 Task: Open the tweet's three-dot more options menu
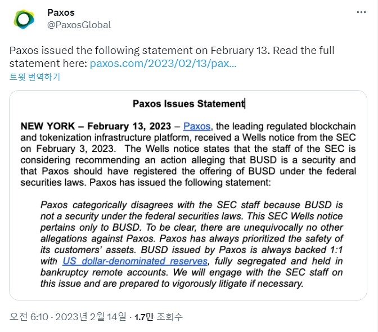tap(361, 12)
